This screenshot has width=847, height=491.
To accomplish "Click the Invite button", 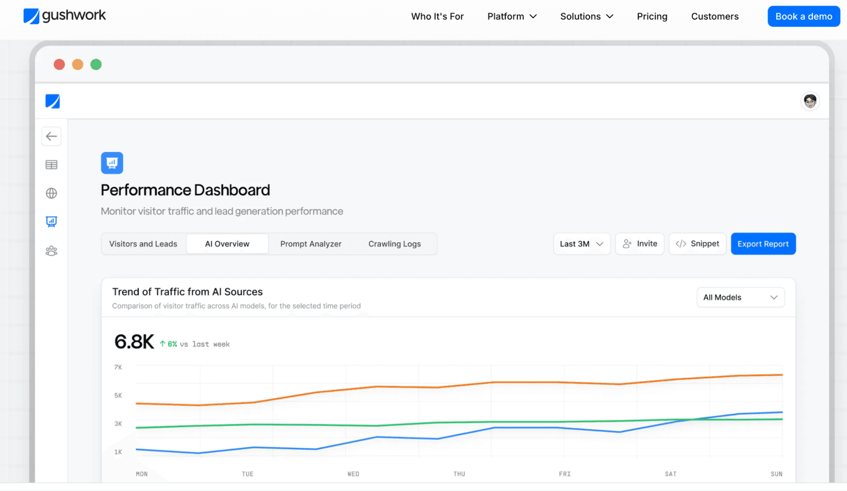I will pyautogui.click(x=640, y=244).
